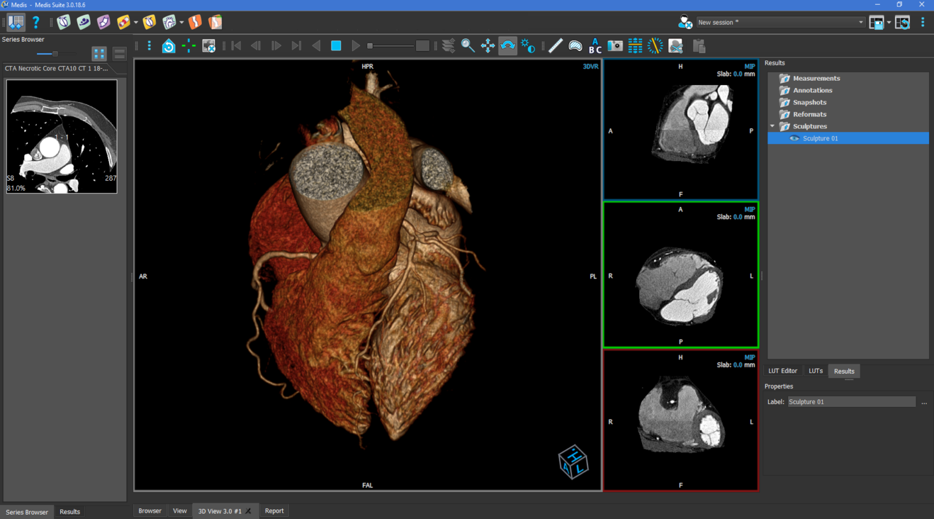Click the stop playback button
The width and height of the screenshot is (934, 519).
coord(336,46)
